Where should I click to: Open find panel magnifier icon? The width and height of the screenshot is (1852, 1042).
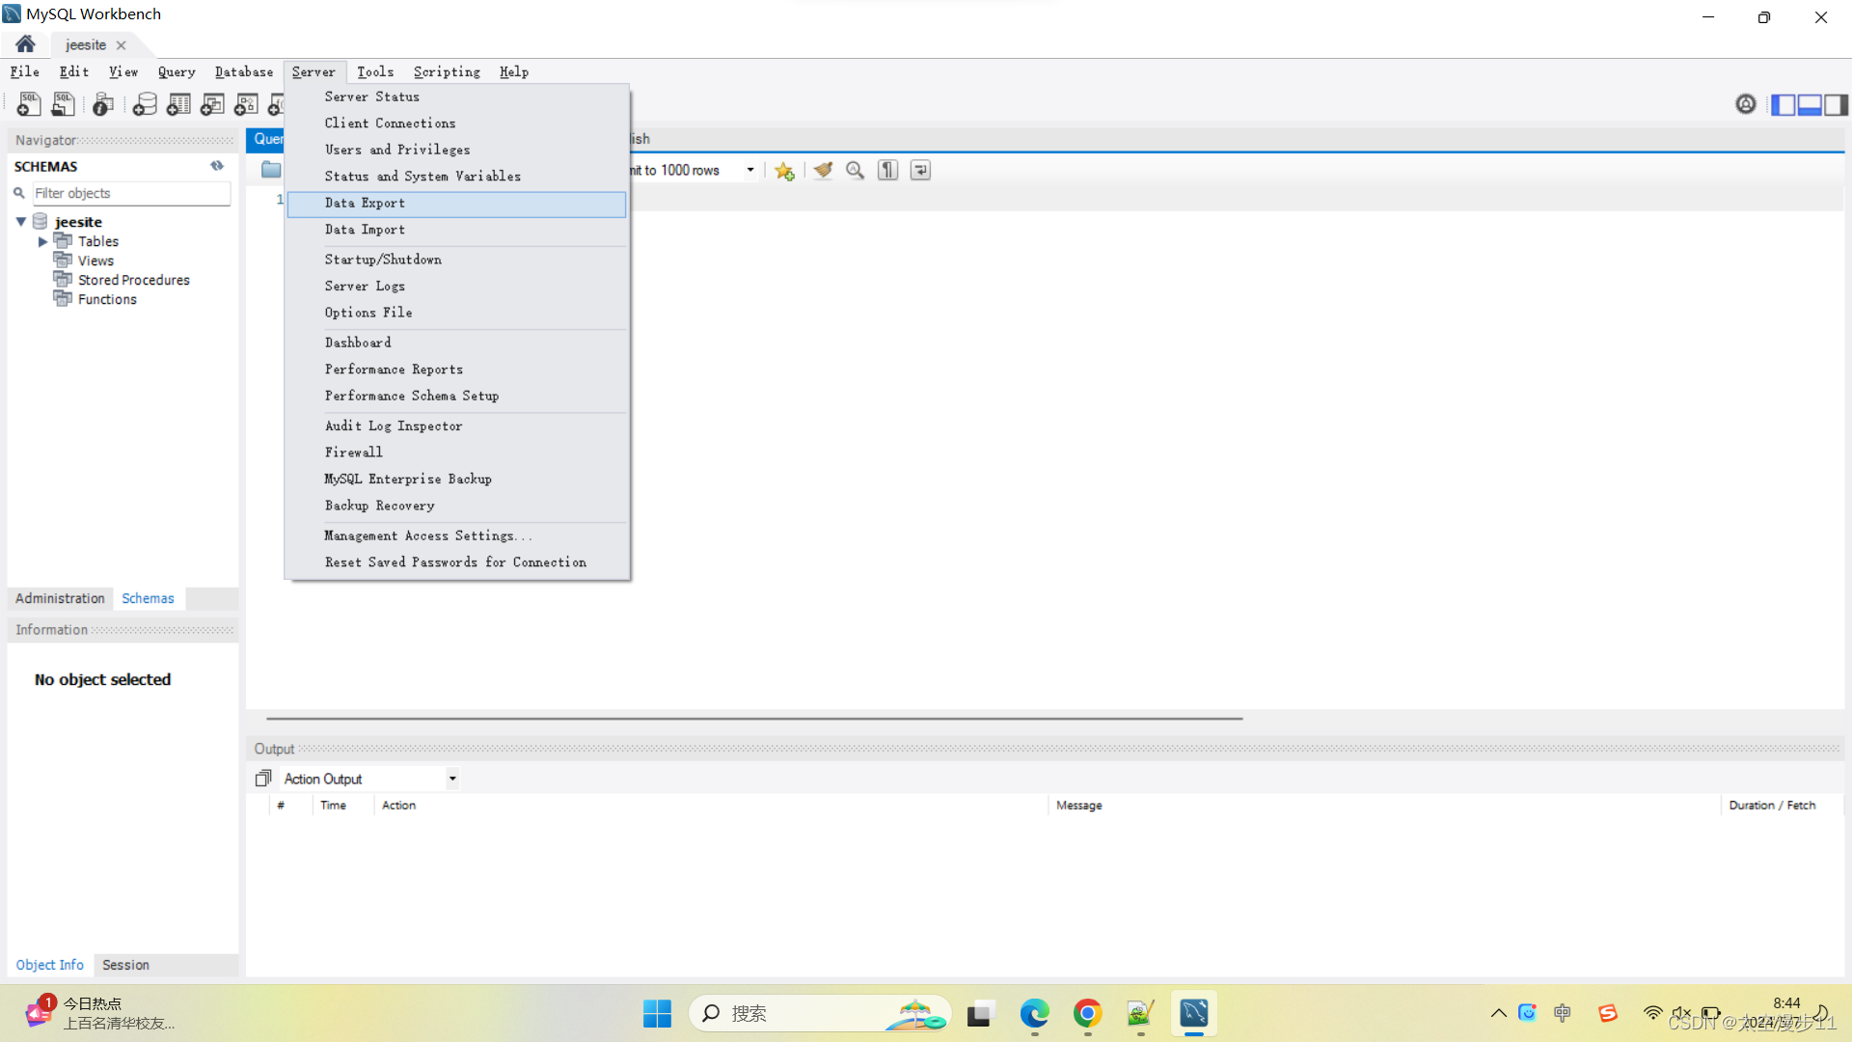tap(855, 170)
